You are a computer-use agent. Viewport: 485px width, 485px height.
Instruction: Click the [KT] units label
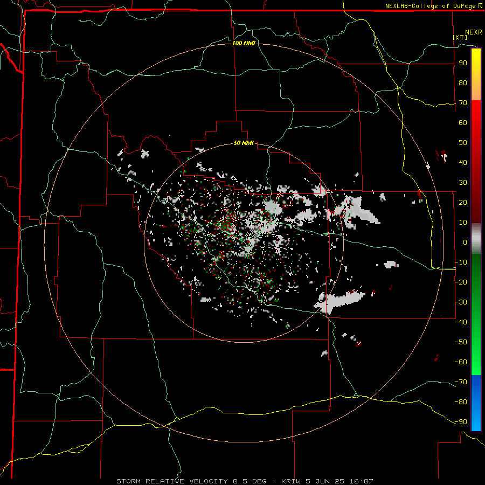[x=460, y=37]
